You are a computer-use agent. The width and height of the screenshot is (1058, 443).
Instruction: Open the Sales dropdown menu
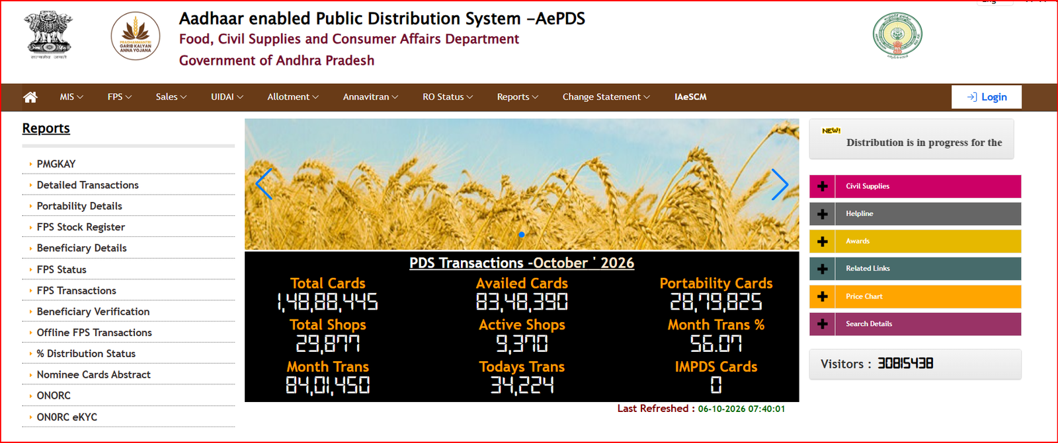click(171, 97)
